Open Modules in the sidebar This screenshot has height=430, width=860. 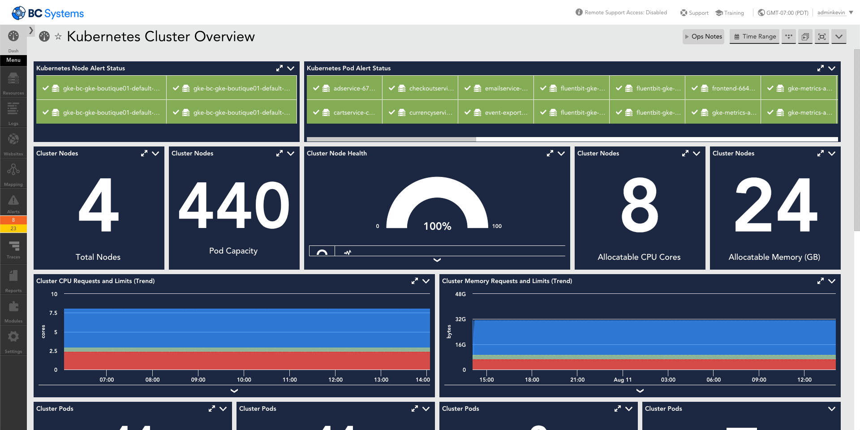point(13,310)
